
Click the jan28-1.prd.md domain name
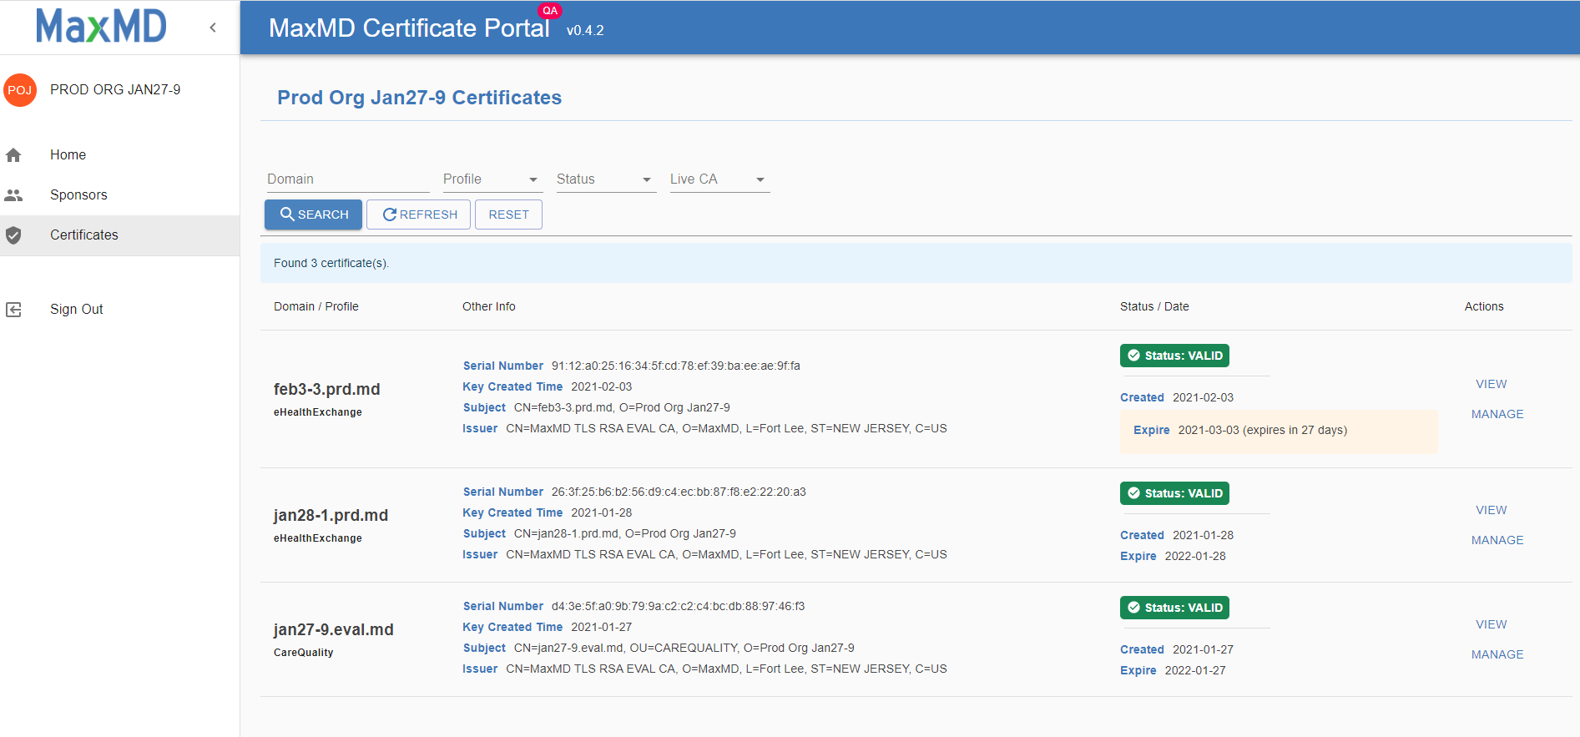331,516
